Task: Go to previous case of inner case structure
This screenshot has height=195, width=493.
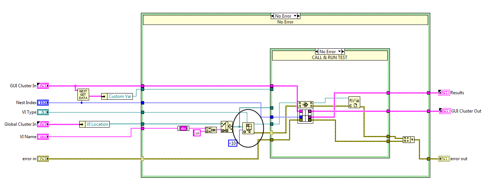Action: [317, 52]
